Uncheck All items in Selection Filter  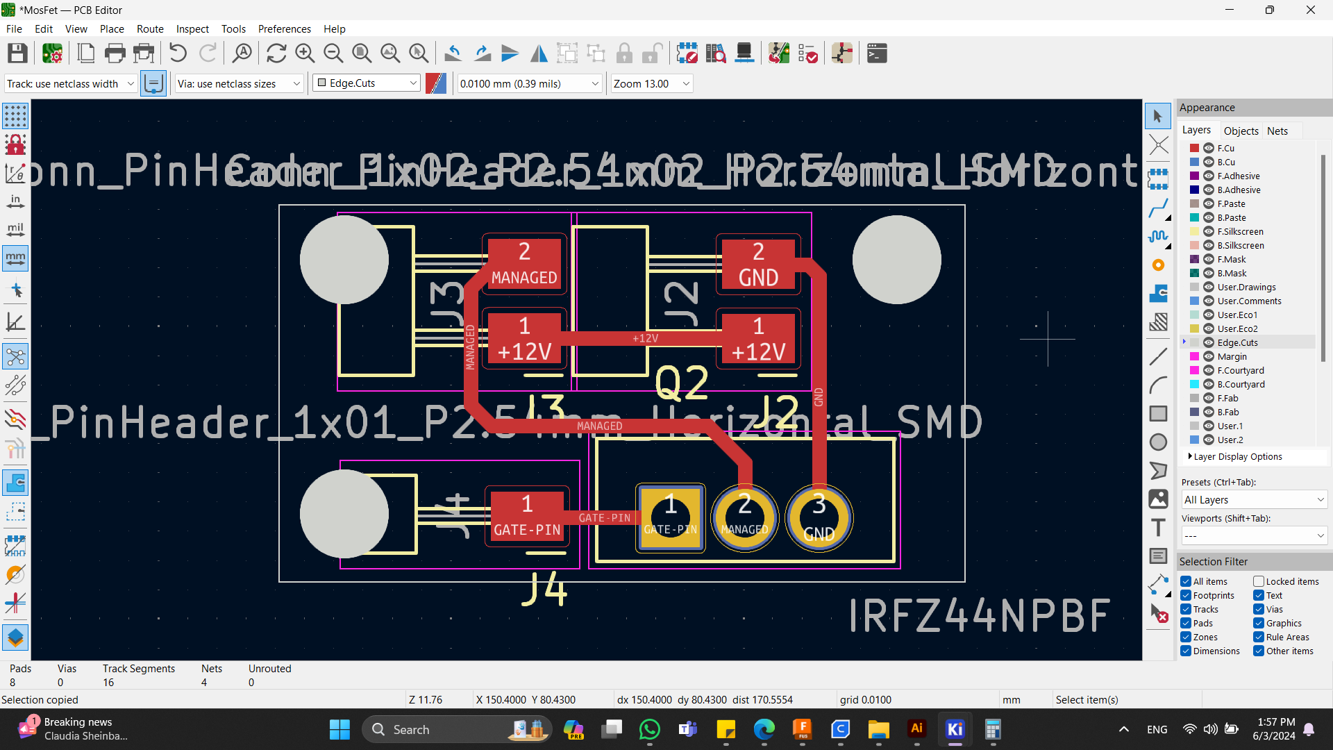click(x=1186, y=581)
